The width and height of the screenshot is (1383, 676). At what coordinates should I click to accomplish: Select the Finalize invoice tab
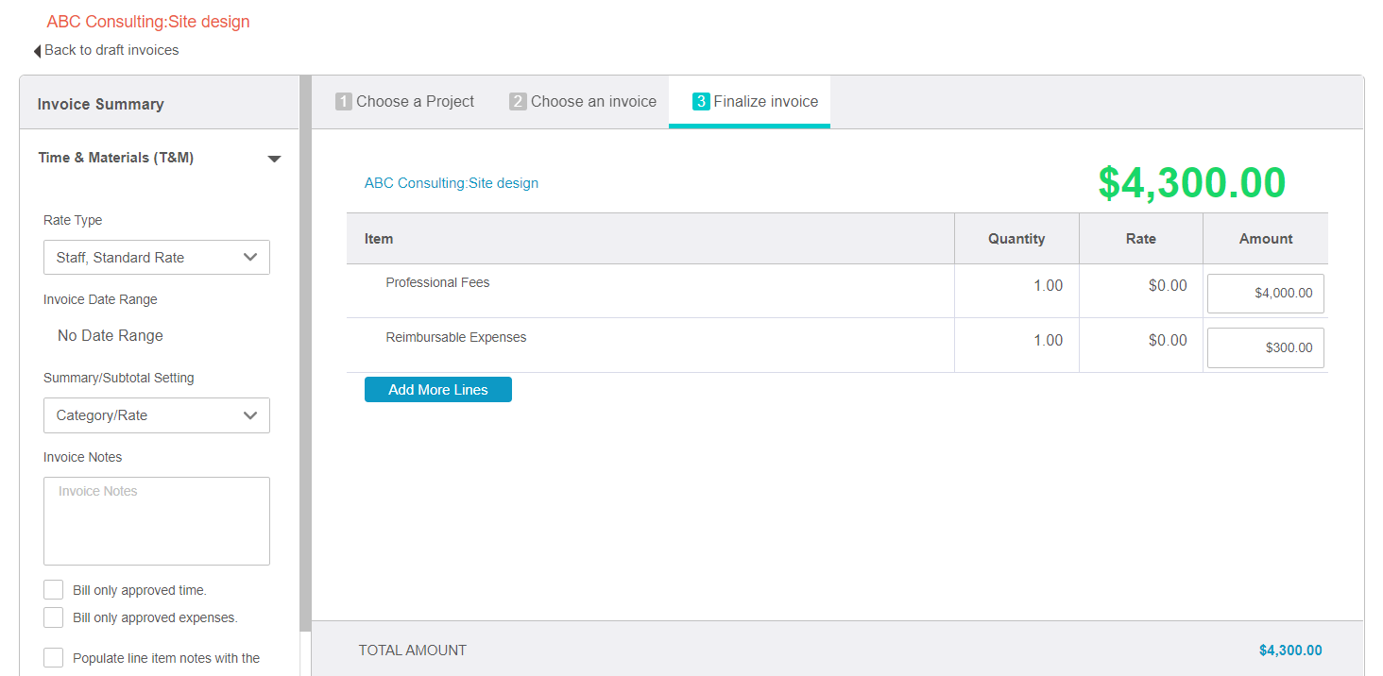click(750, 101)
